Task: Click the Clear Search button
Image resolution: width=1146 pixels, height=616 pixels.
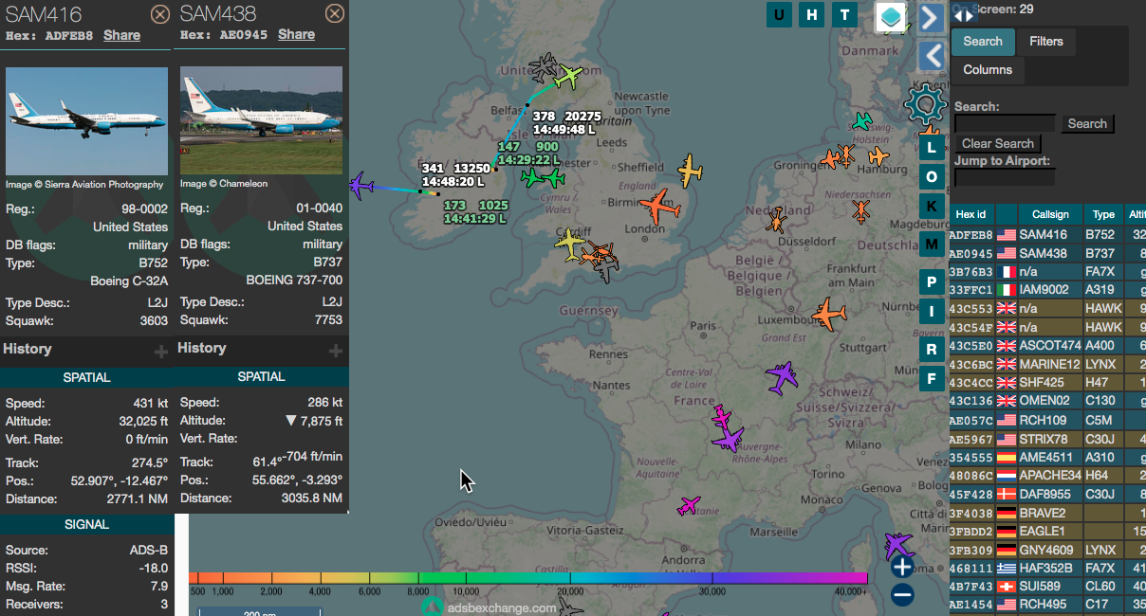Action: 998,143
